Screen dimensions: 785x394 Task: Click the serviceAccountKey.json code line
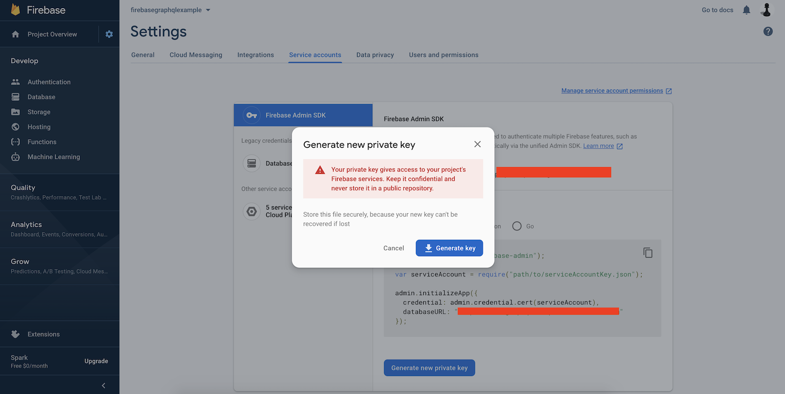point(519,274)
